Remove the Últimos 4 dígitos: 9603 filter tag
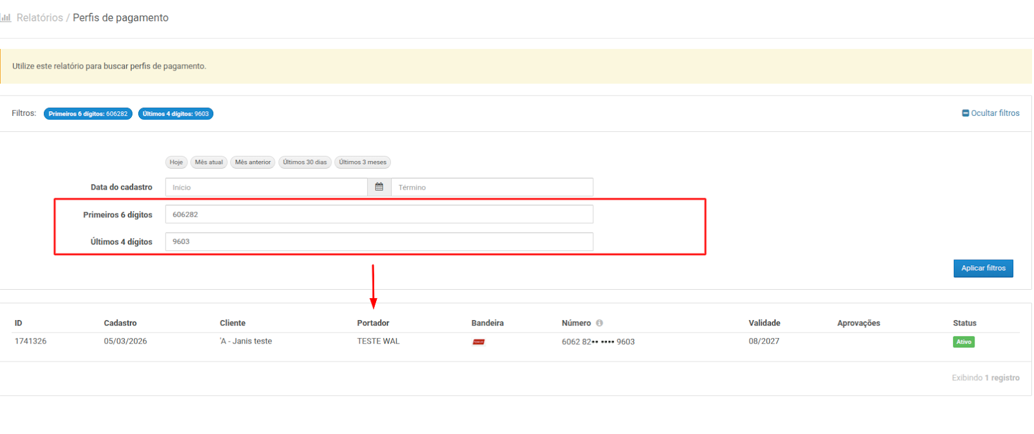1034x434 pixels. coord(176,114)
